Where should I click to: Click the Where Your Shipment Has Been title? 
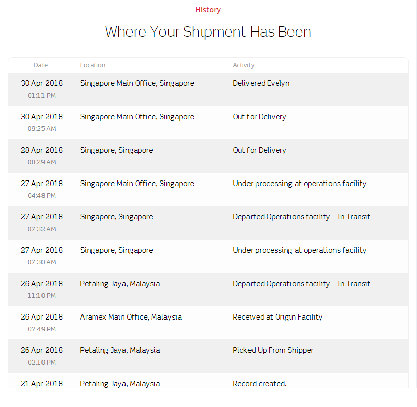208,32
